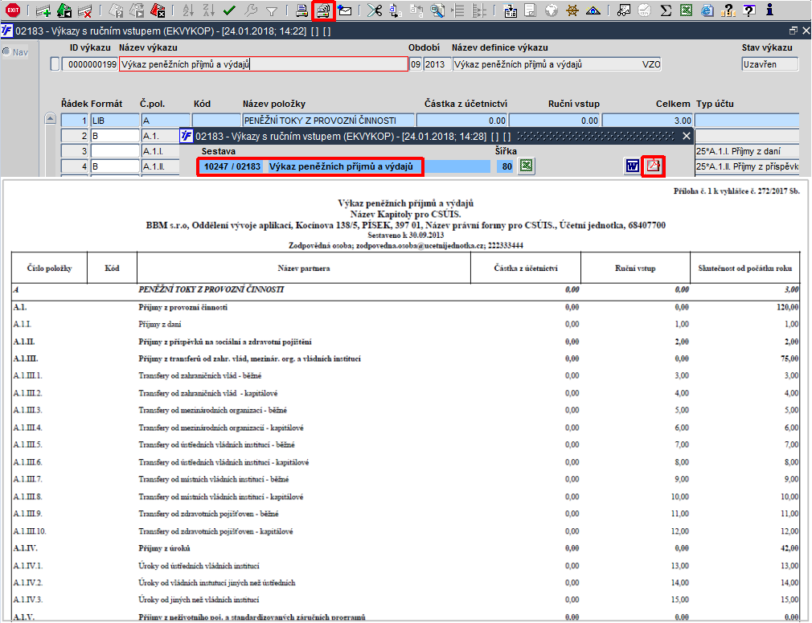Click the delete record icon with red X
812x623 pixels.
[x=84, y=11]
